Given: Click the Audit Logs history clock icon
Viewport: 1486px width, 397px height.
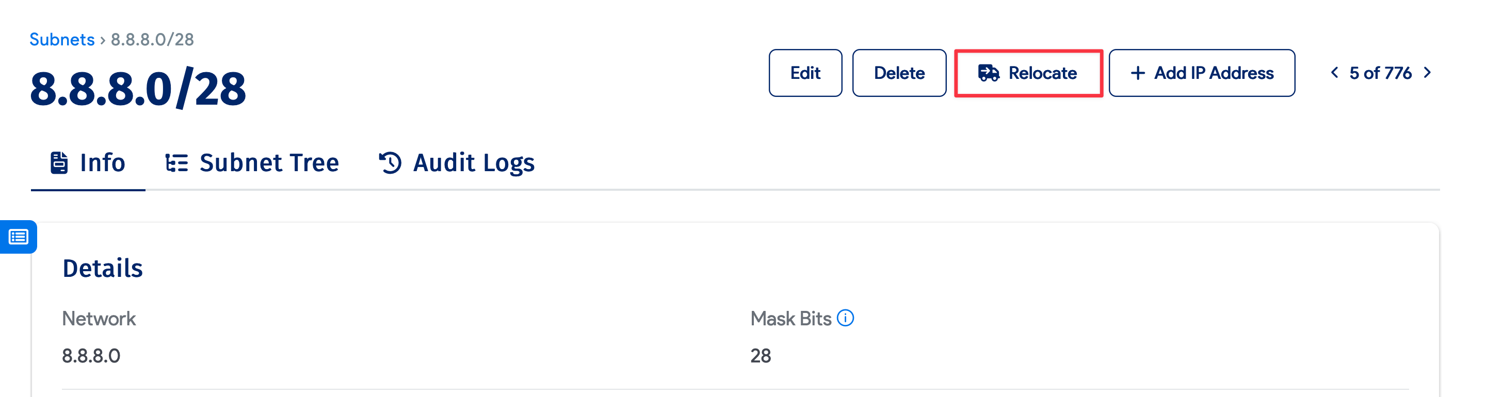Looking at the screenshot, I should (x=390, y=163).
